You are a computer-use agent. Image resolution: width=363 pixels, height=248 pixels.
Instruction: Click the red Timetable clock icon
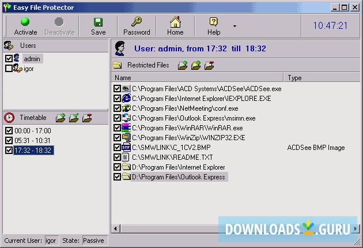coord(9,118)
